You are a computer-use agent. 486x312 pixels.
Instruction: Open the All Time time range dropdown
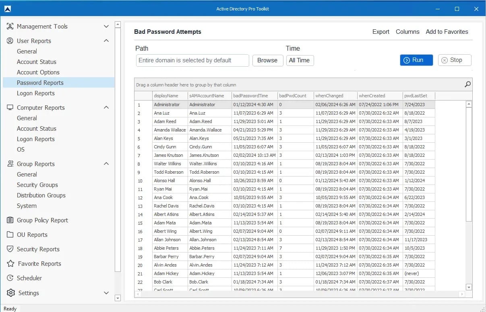tap(300, 60)
